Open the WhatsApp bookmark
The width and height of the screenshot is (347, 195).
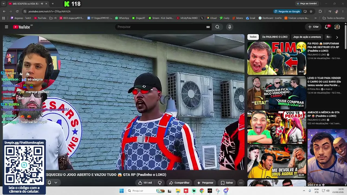[122, 18]
